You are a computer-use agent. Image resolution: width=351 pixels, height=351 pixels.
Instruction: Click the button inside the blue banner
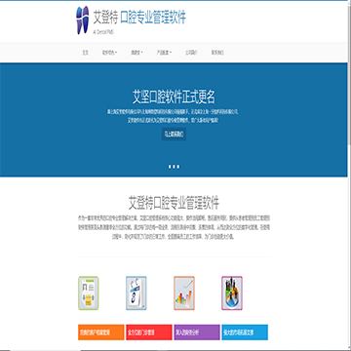(x=174, y=134)
